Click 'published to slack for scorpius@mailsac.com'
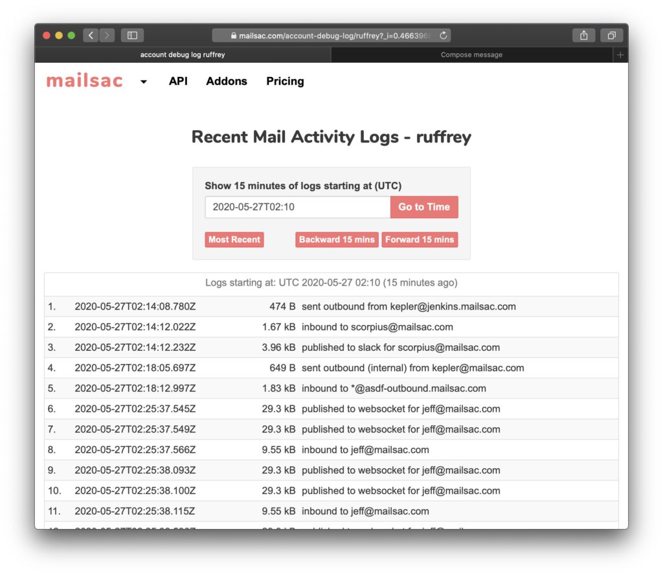The image size is (663, 575). coord(400,348)
